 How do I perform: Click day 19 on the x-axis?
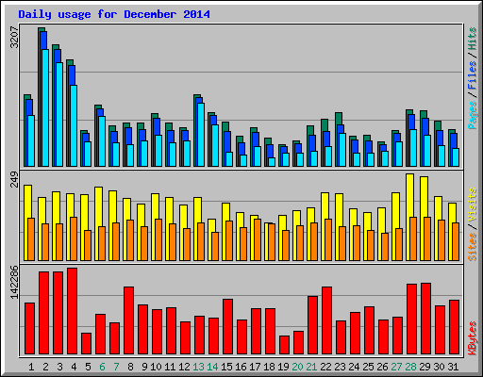(x=283, y=367)
